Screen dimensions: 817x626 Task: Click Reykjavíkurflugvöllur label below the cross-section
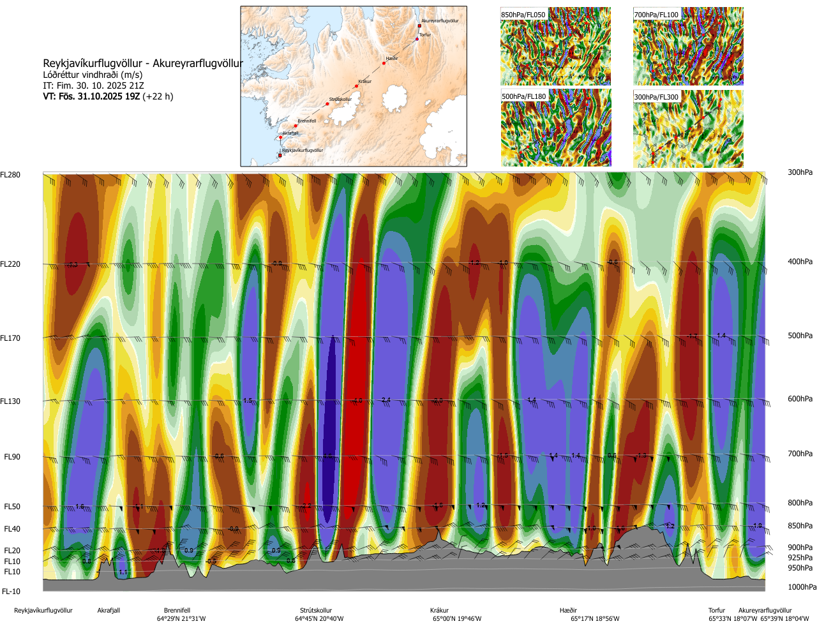click(x=43, y=611)
